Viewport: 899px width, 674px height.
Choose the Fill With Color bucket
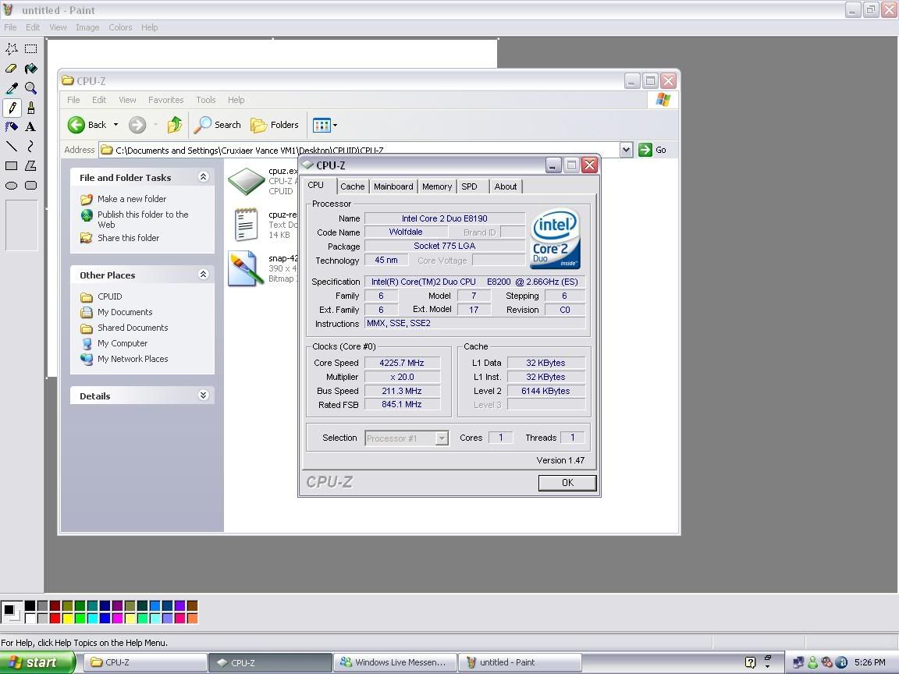point(30,69)
